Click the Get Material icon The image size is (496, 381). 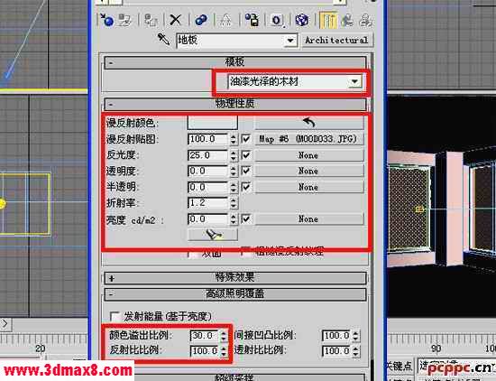click(x=106, y=20)
